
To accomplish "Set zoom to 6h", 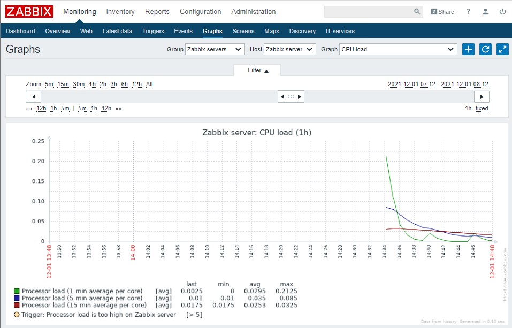I will click(x=125, y=85).
